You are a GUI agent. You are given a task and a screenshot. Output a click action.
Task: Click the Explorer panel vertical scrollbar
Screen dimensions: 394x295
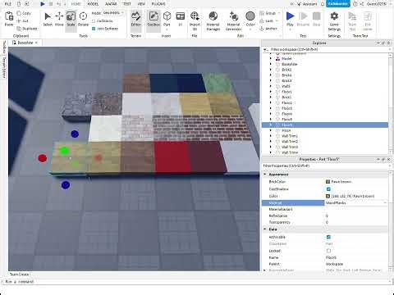[390, 104]
